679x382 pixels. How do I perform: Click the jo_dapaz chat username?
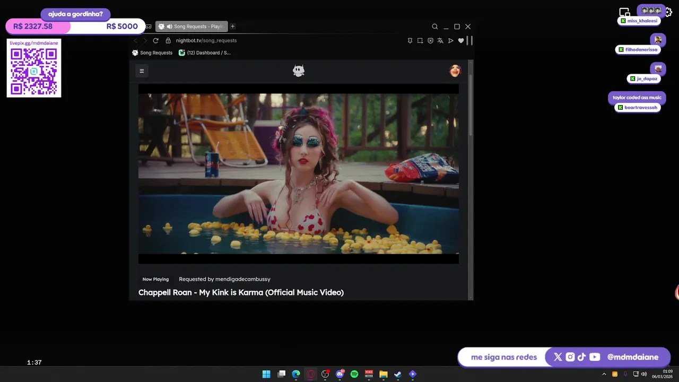coord(647,79)
